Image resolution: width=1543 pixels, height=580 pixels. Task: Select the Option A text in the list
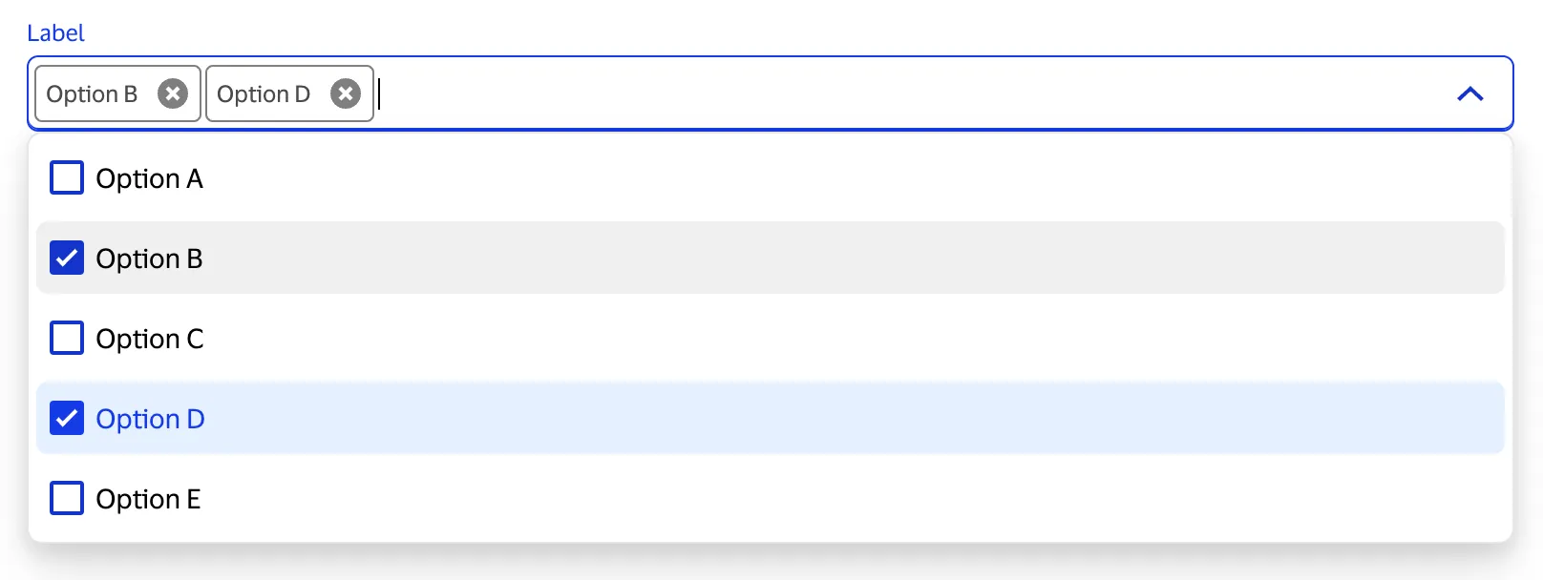click(149, 178)
